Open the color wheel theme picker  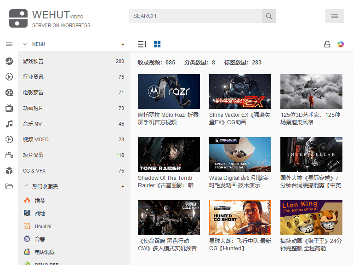tap(341, 44)
